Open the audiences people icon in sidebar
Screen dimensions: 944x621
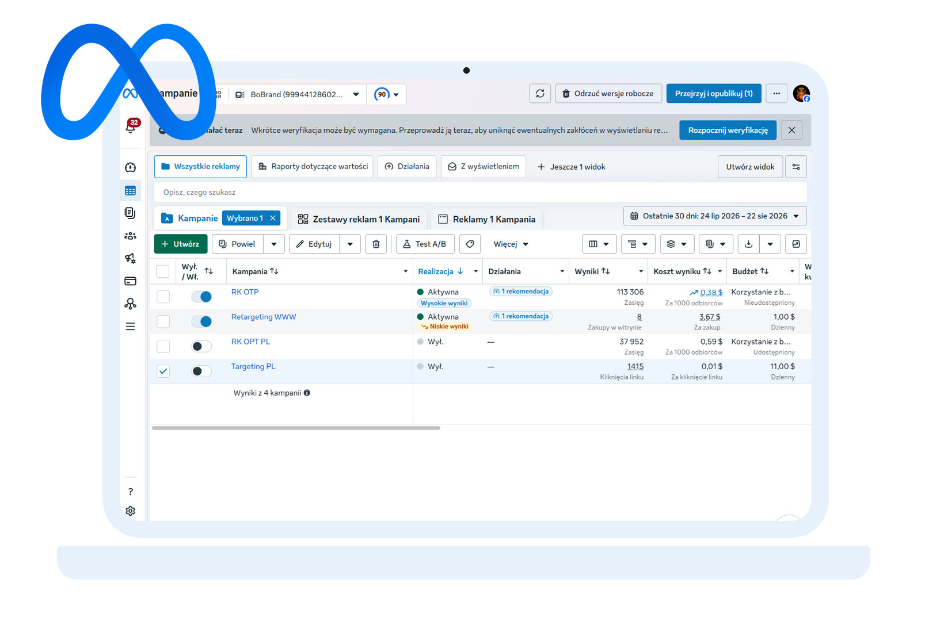point(131,236)
